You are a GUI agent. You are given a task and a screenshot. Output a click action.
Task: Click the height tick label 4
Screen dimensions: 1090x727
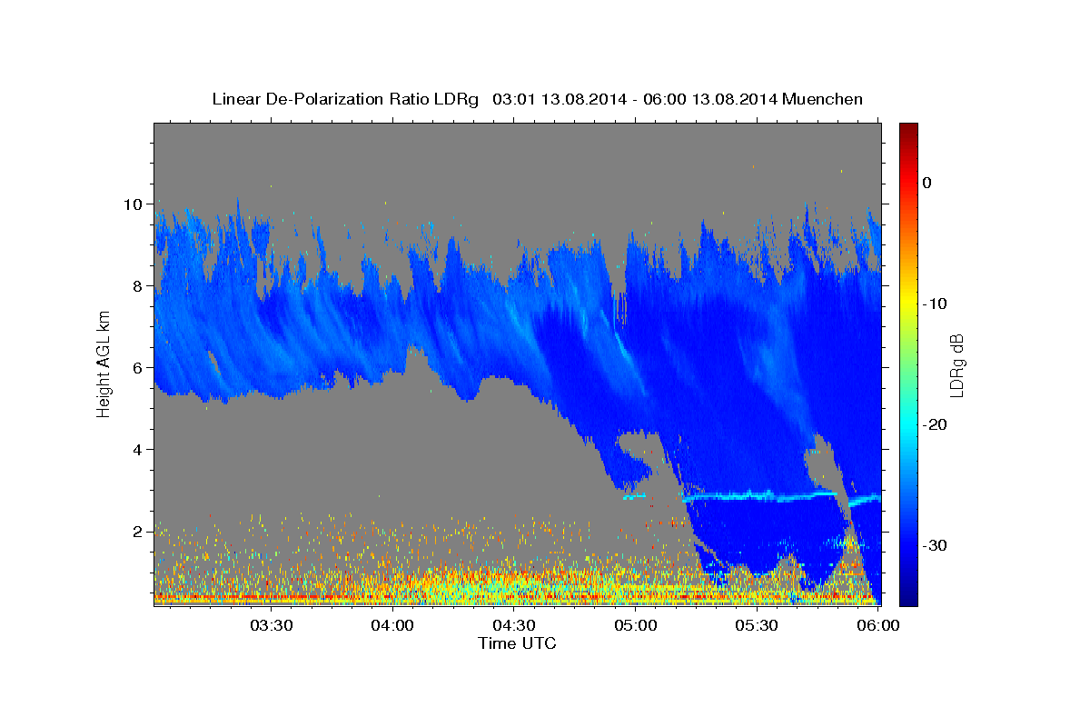click(x=139, y=449)
